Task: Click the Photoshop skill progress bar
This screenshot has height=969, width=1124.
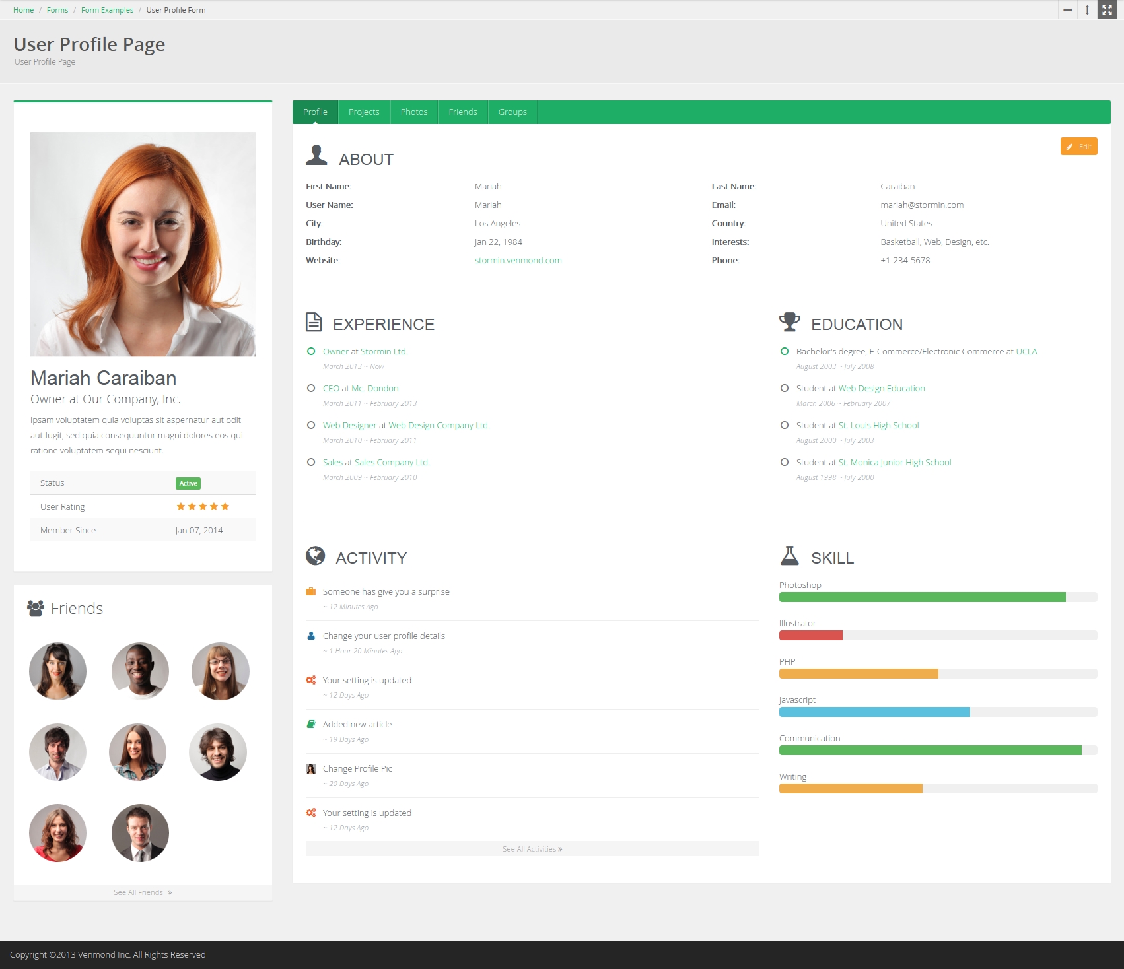Action: [x=938, y=597]
